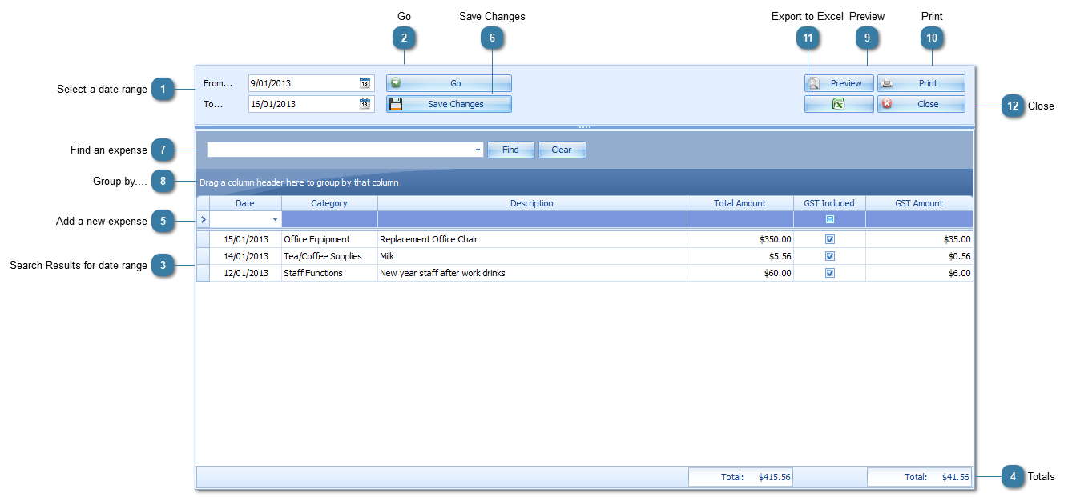Click the $0.56 GST amount cell
The image size is (1068, 497).
(919, 256)
